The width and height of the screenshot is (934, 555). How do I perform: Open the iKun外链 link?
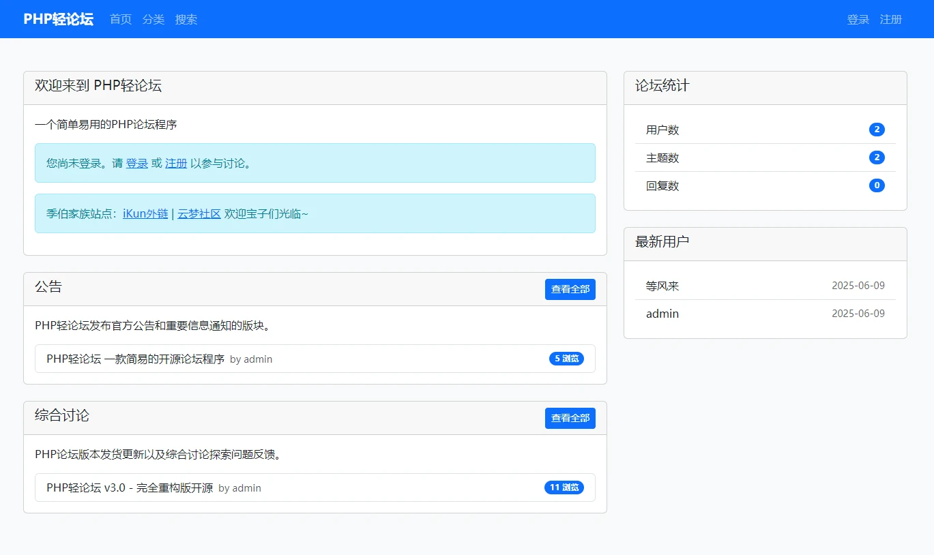[x=145, y=213]
